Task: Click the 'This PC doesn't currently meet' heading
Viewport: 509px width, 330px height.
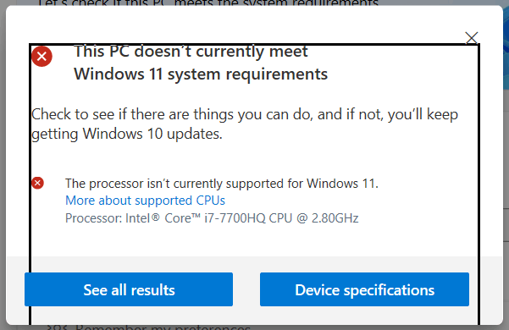Action: (x=191, y=52)
